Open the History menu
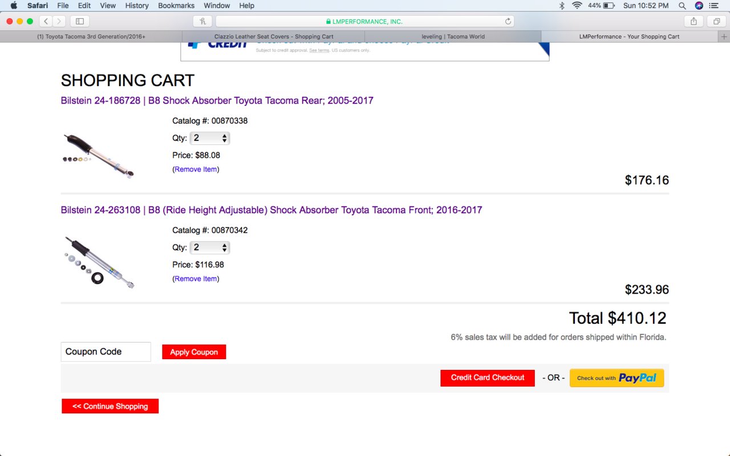 click(x=137, y=6)
